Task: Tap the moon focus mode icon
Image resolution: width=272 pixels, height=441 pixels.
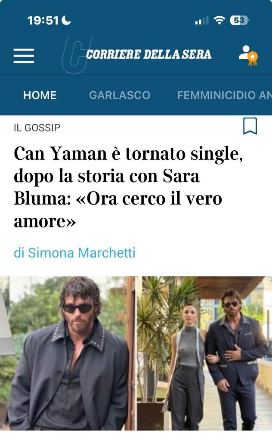Action: (x=66, y=20)
